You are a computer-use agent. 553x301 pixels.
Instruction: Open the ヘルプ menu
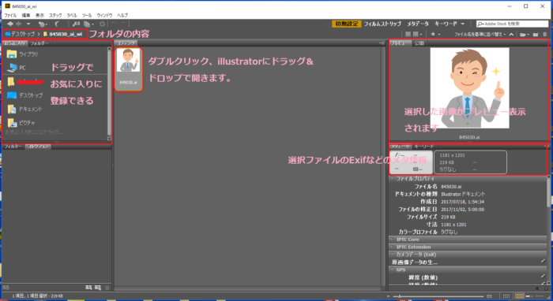[x=122, y=15]
